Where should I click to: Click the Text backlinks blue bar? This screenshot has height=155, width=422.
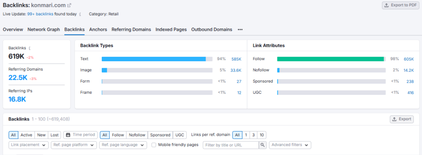click(154, 59)
